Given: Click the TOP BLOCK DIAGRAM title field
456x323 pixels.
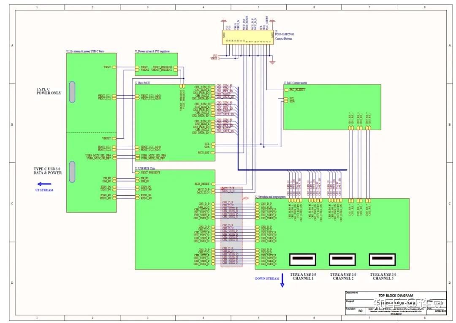Looking at the screenshot, I should 396,296.
